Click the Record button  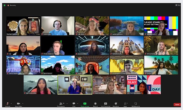click(x=95, y=104)
